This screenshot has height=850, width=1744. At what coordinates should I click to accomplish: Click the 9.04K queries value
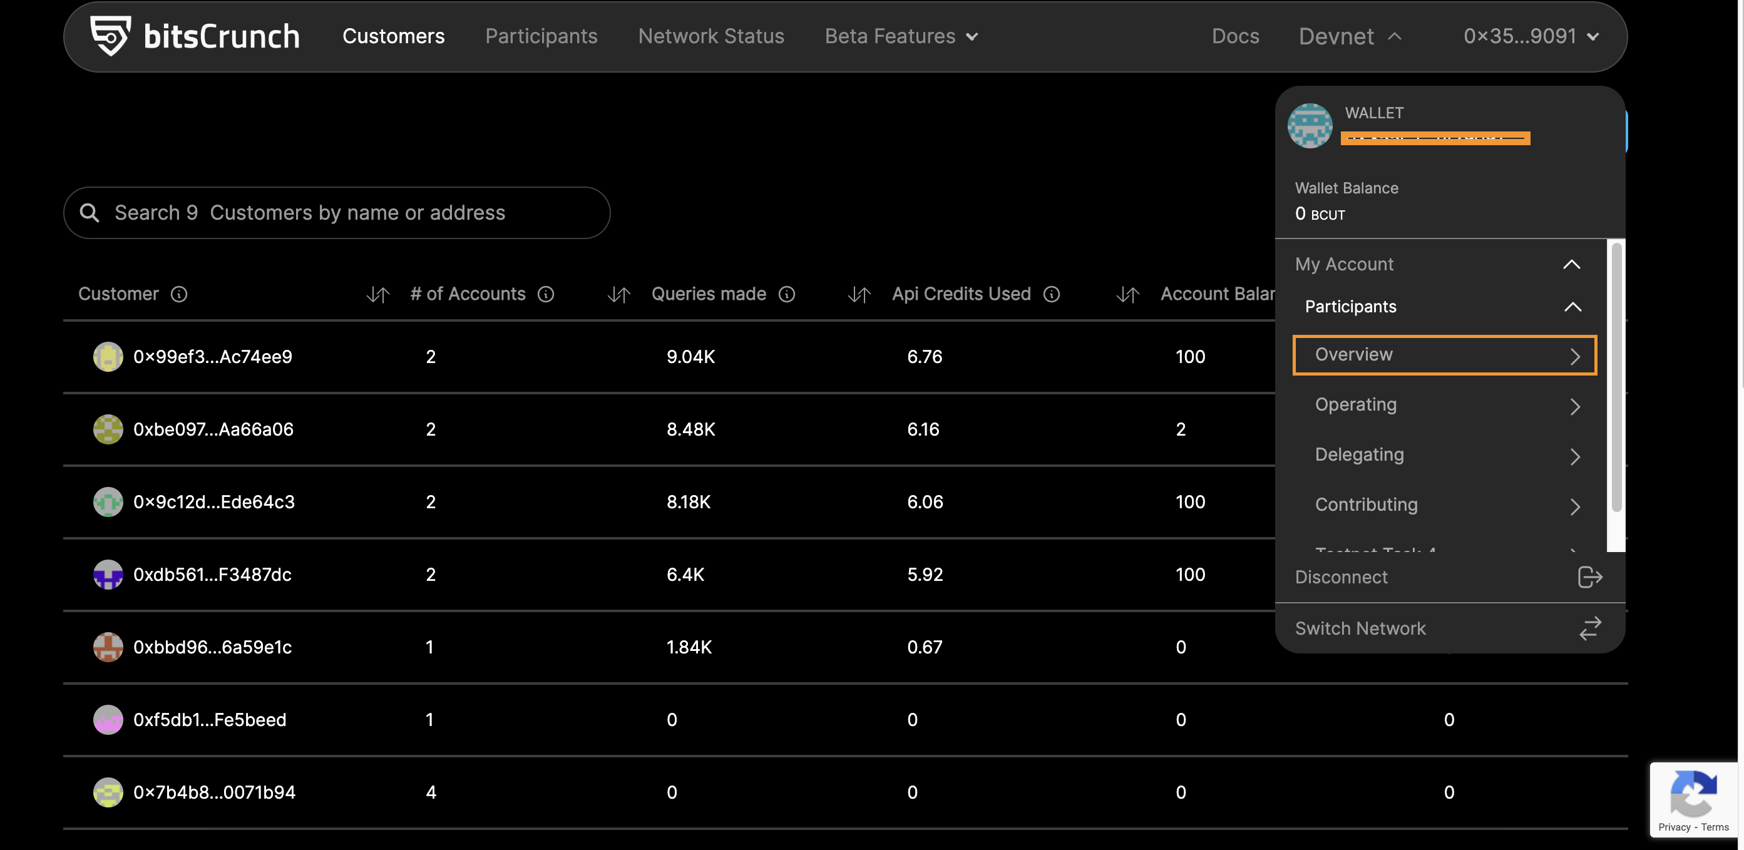click(690, 357)
